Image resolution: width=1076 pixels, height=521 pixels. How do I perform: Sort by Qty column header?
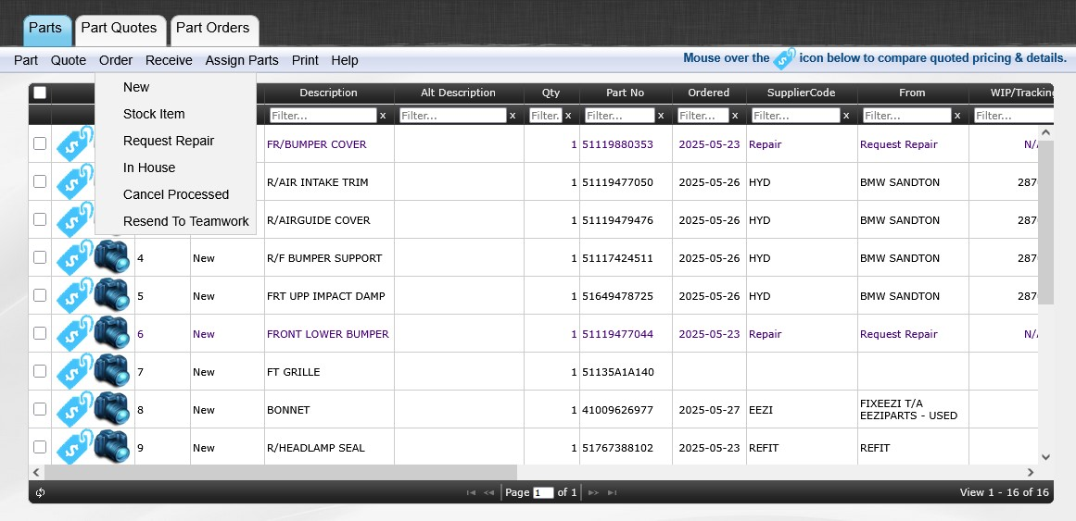coord(551,93)
